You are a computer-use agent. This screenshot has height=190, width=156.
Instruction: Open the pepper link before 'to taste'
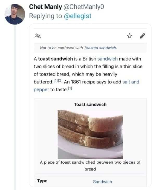coord(41,90)
